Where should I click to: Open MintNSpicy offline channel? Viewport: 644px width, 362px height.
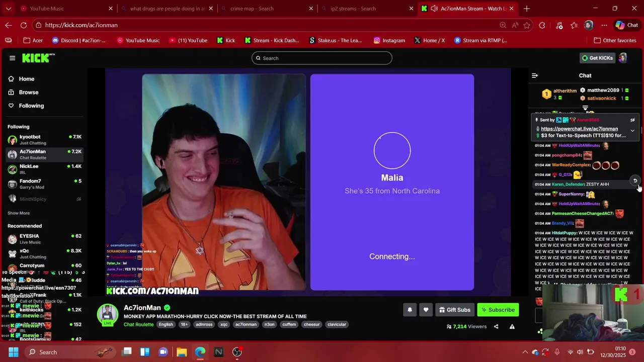click(x=44, y=199)
